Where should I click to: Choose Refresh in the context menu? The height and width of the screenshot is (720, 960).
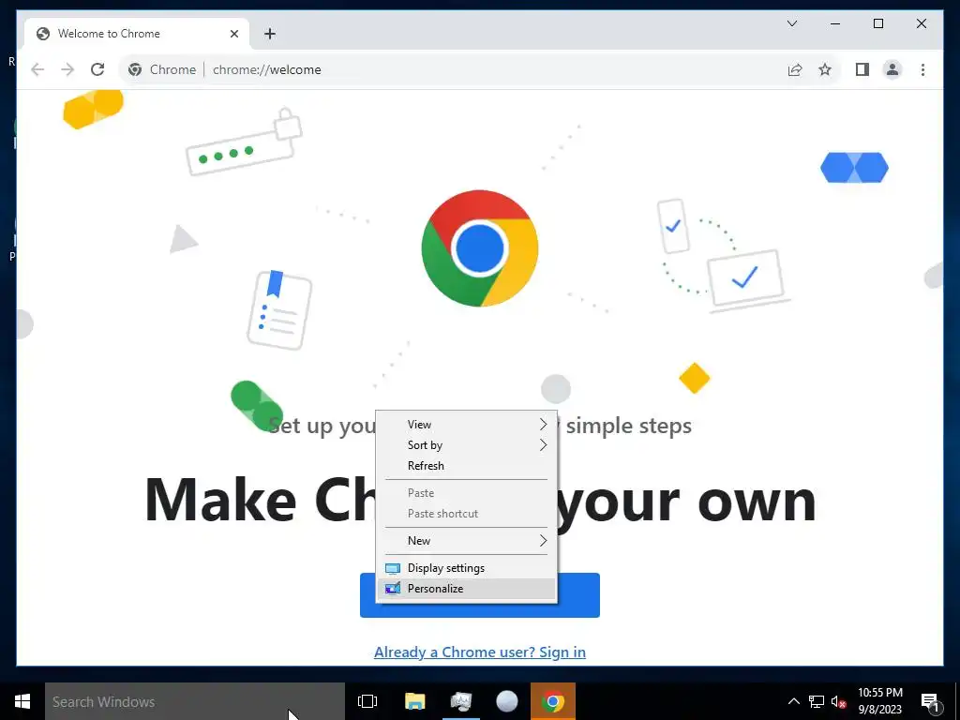coord(467,466)
